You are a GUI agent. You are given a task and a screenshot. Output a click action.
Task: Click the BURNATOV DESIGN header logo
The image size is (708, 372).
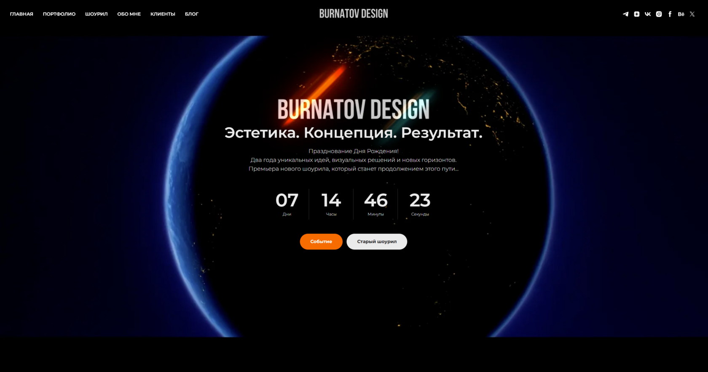(354, 14)
